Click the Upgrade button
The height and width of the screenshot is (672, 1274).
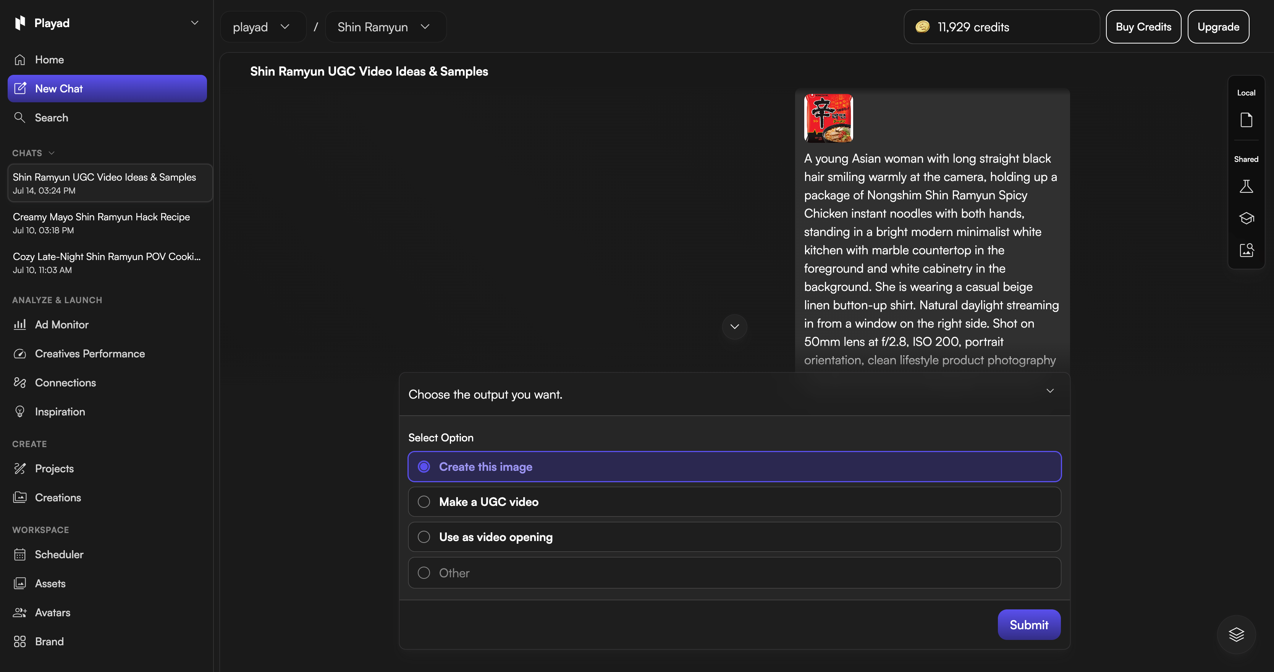click(1218, 27)
